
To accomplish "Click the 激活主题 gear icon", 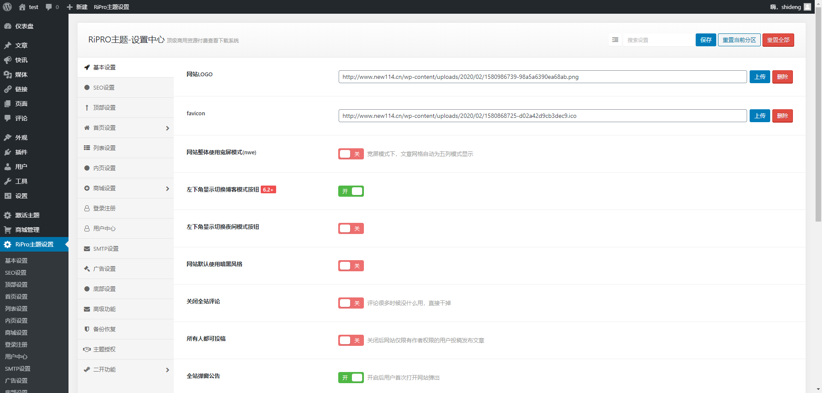I will point(8,215).
